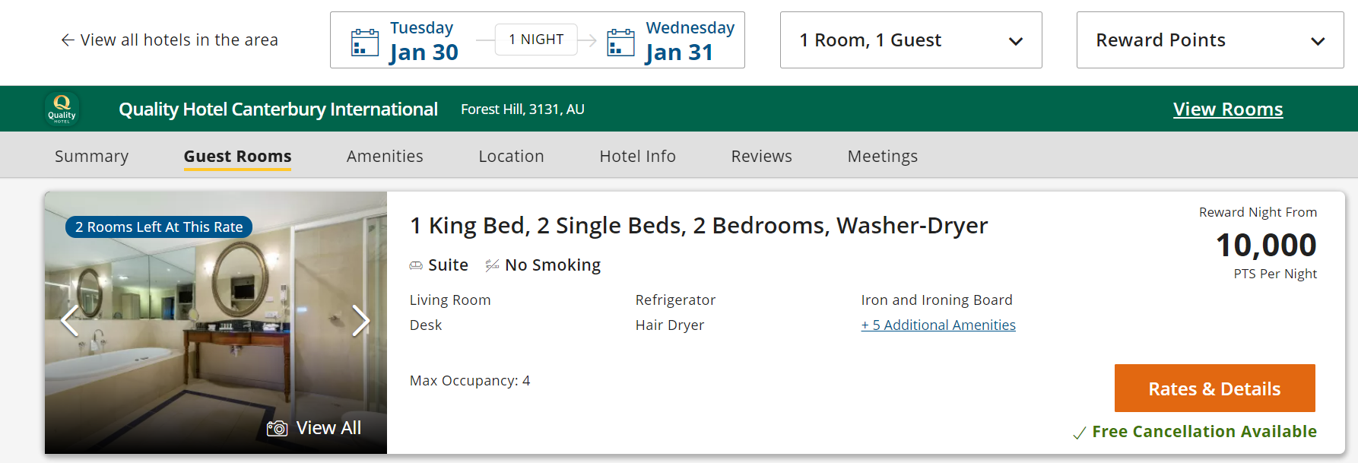
Task: Click the check-out calendar icon
Action: click(620, 43)
